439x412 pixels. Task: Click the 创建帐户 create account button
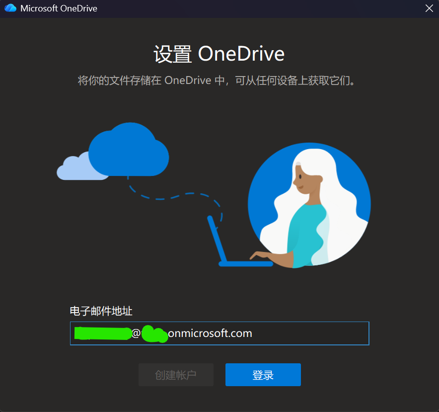(176, 375)
